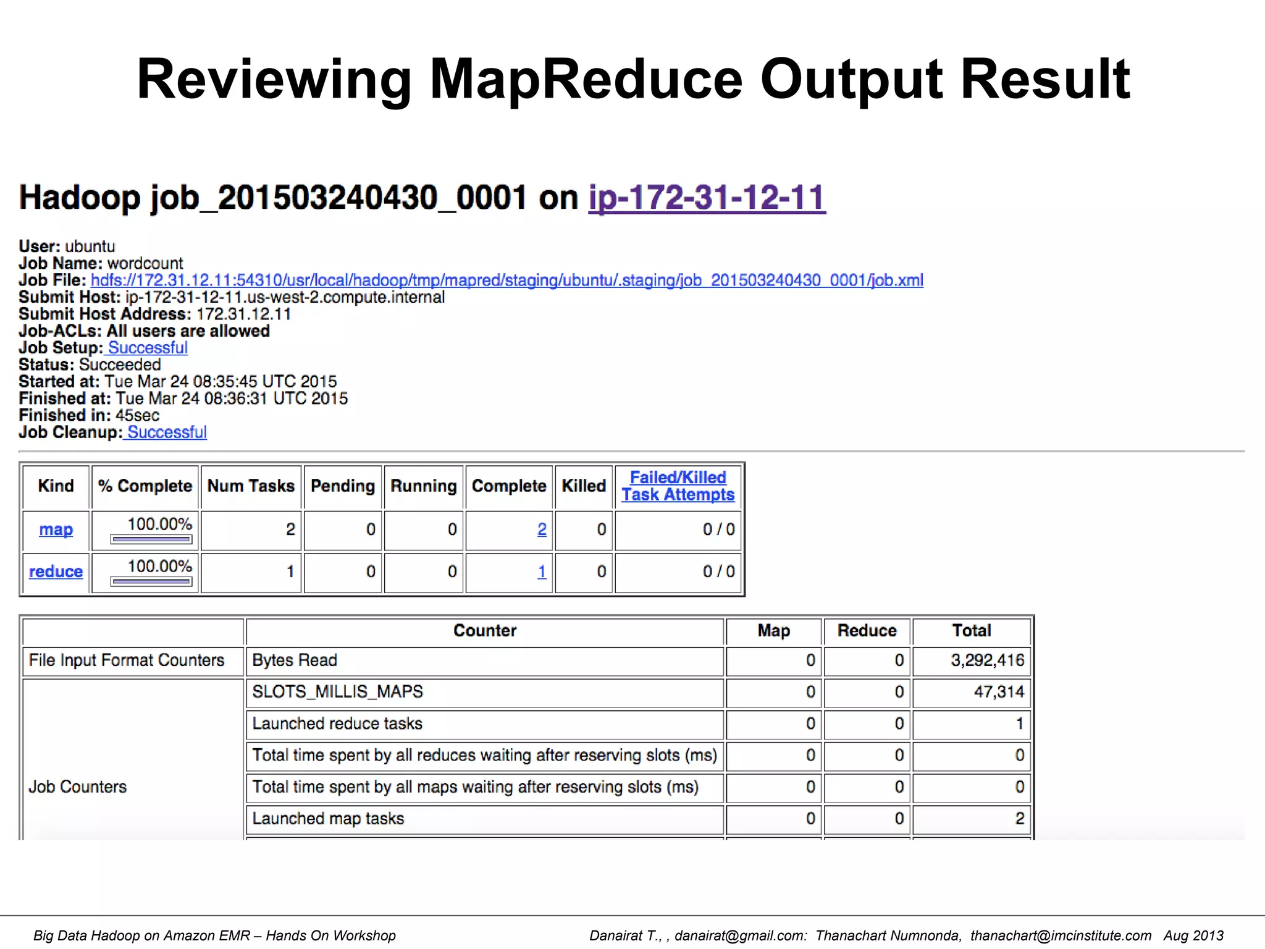The width and height of the screenshot is (1265, 949).
Task: Click the 'Submit Host' line text
Action: click(232, 297)
